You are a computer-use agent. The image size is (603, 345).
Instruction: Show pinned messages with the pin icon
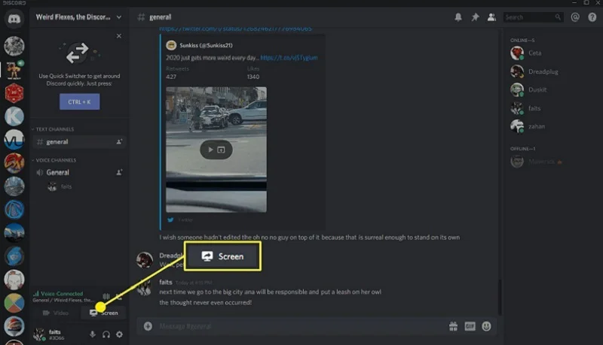pyautogui.click(x=475, y=17)
